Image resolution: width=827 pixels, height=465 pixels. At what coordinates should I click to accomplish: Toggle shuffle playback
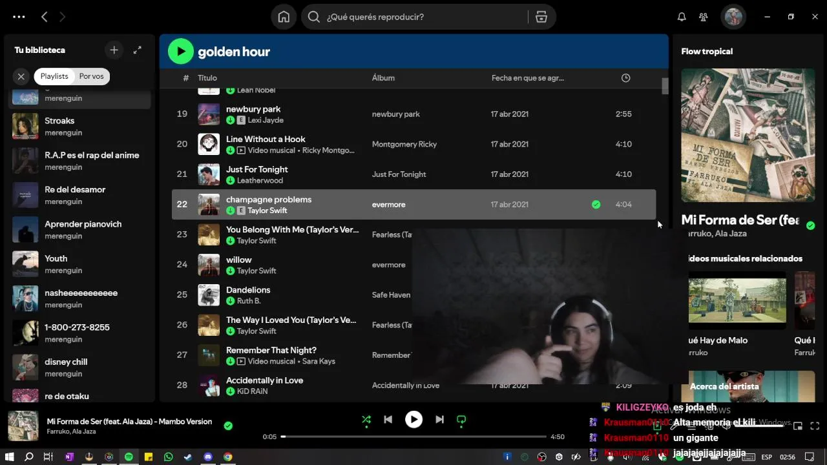coord(366,420)
